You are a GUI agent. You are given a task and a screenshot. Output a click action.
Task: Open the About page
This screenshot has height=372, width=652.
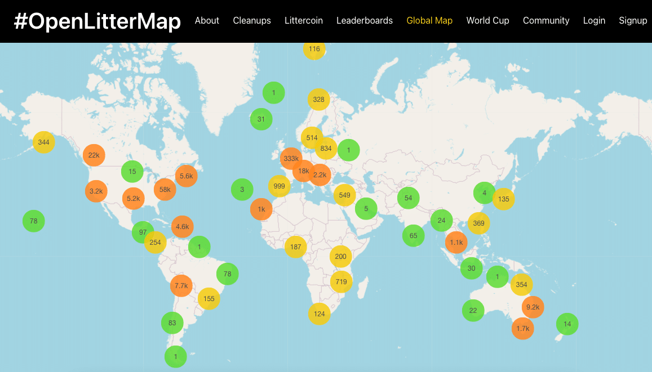tap(207, 20)
